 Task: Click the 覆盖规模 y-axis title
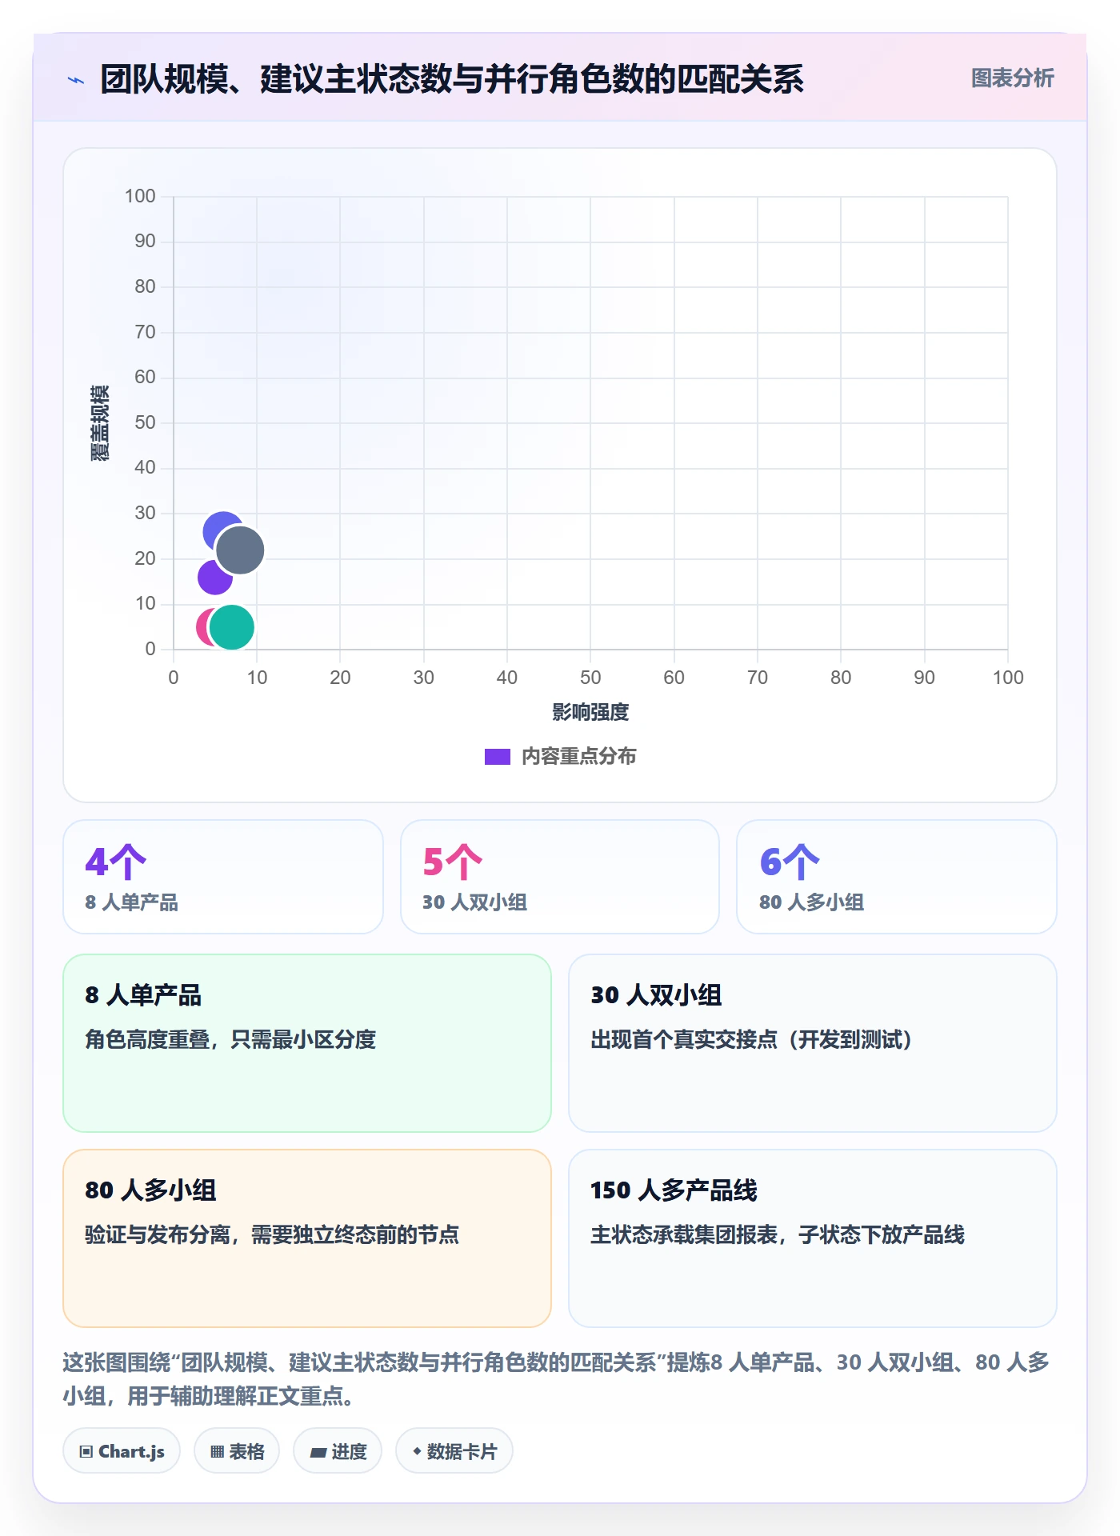click(99, 422)
